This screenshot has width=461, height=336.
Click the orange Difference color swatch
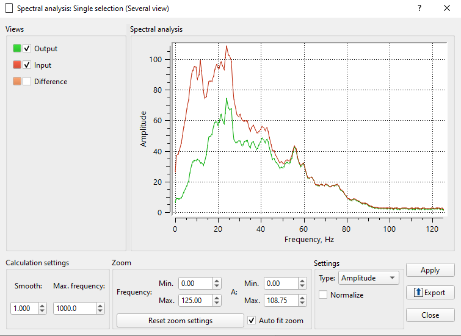click(x=16, y=82)
